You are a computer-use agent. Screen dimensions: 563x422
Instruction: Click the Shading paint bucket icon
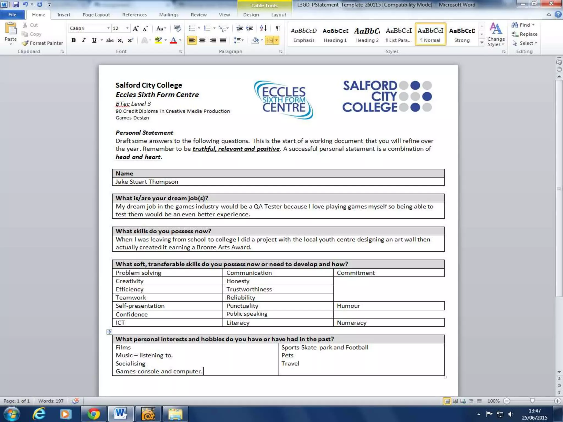pyautogui.click(x=255, y=40)
